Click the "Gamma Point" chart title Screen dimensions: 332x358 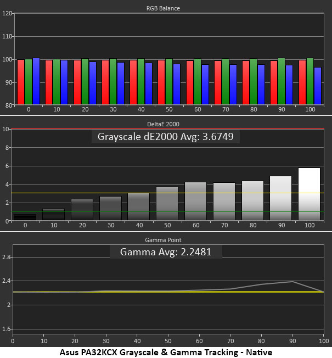point(163,240)
